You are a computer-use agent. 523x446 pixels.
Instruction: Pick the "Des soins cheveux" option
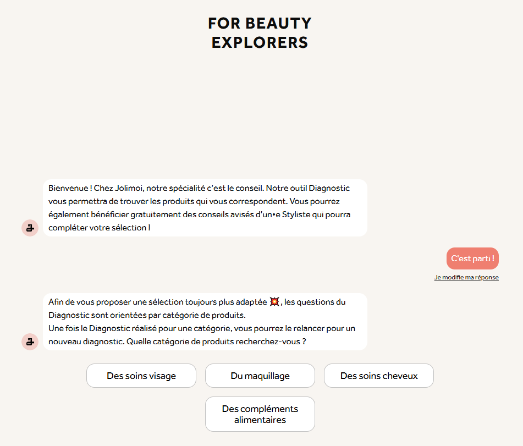point(379,376)
